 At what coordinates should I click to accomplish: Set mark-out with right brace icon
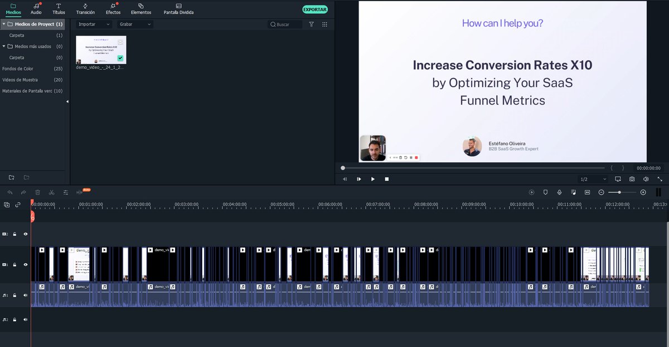(623, 168)
